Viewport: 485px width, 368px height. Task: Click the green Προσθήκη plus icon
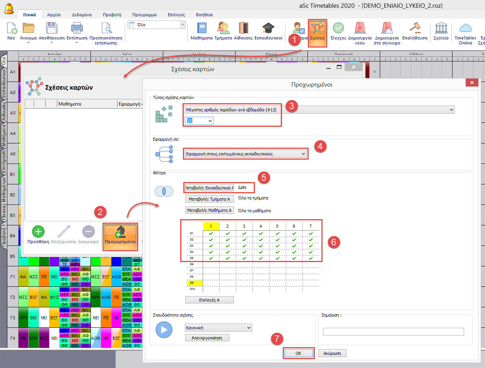tap(38, 232)
